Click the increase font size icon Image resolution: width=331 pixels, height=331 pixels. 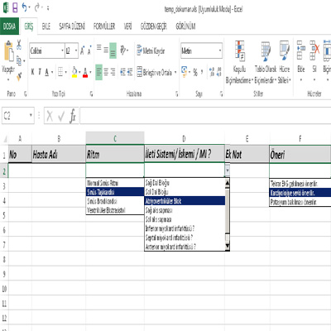tap(82, 50)
